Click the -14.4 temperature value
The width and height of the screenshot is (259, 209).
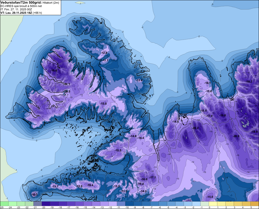[141, 138]
